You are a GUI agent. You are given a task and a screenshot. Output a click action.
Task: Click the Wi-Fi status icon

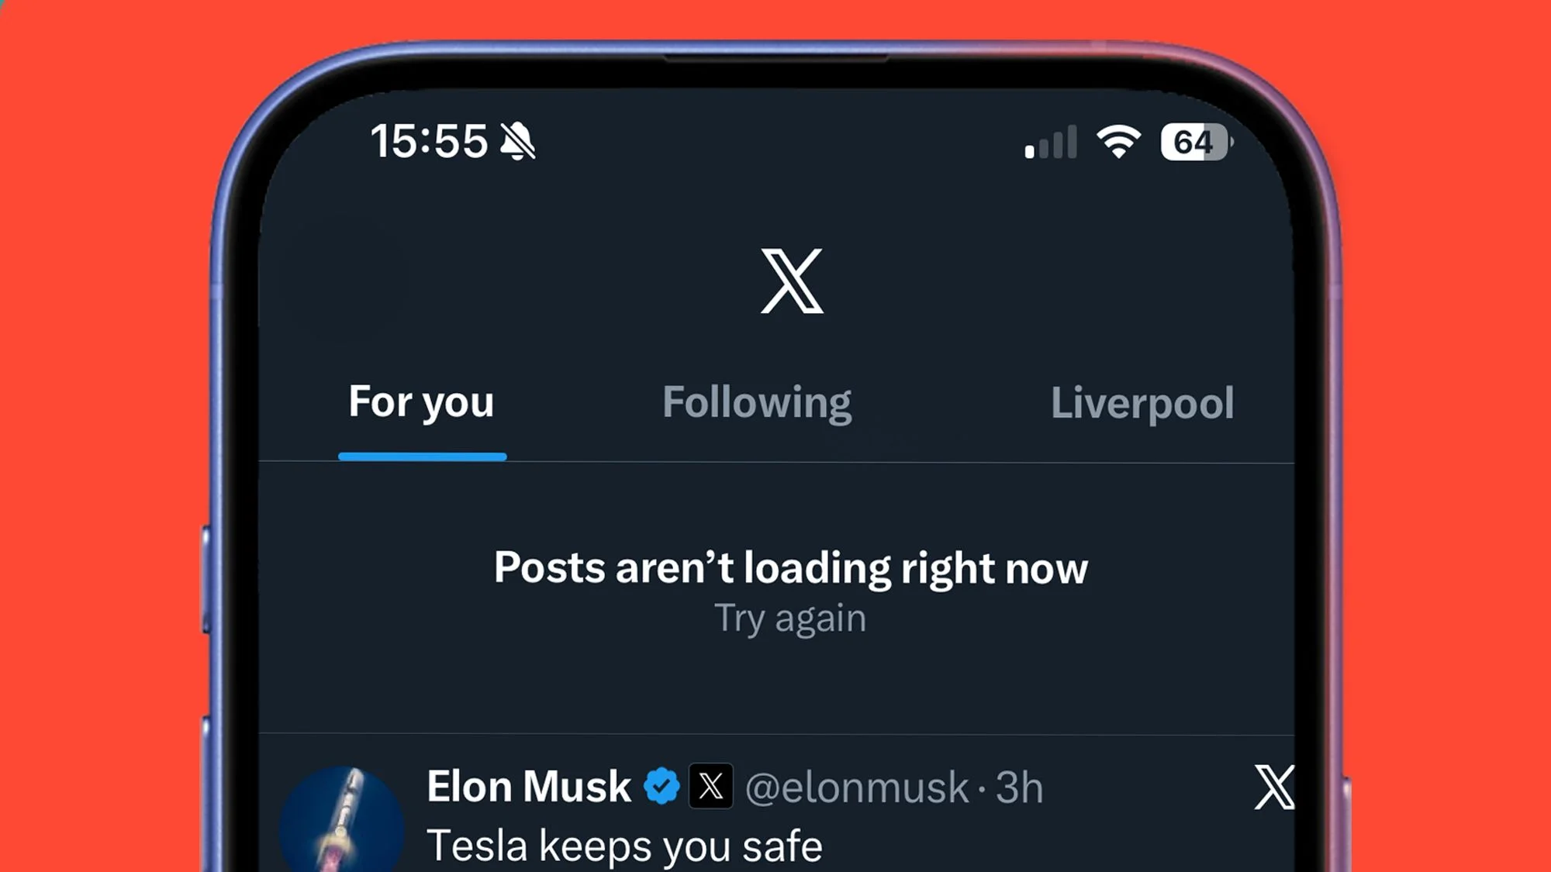[1117, 142]
